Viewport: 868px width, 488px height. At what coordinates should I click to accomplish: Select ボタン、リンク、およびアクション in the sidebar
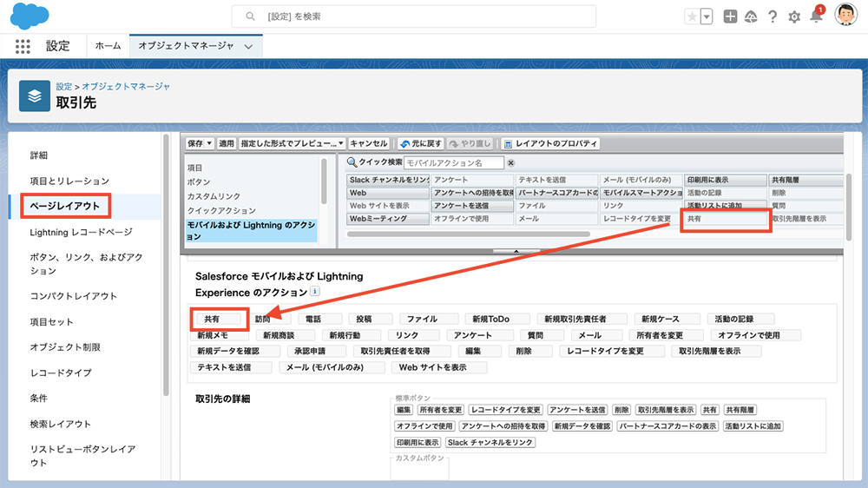coord(86,264)
